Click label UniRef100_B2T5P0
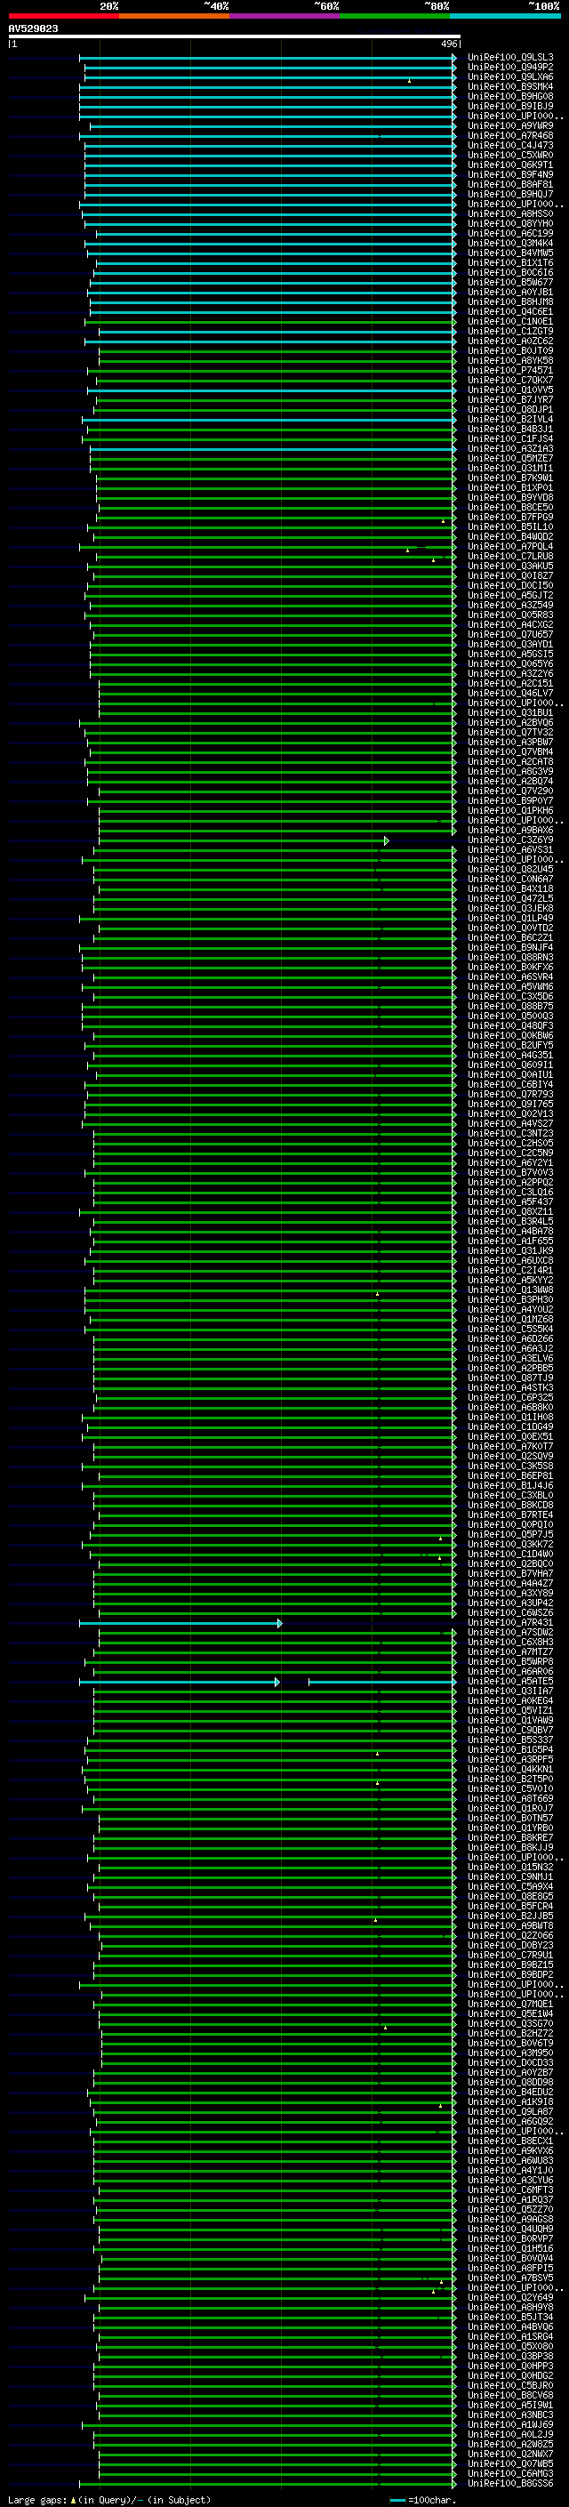The image size is (569, 2507). pyautogui.click(x=509, y=1780)
